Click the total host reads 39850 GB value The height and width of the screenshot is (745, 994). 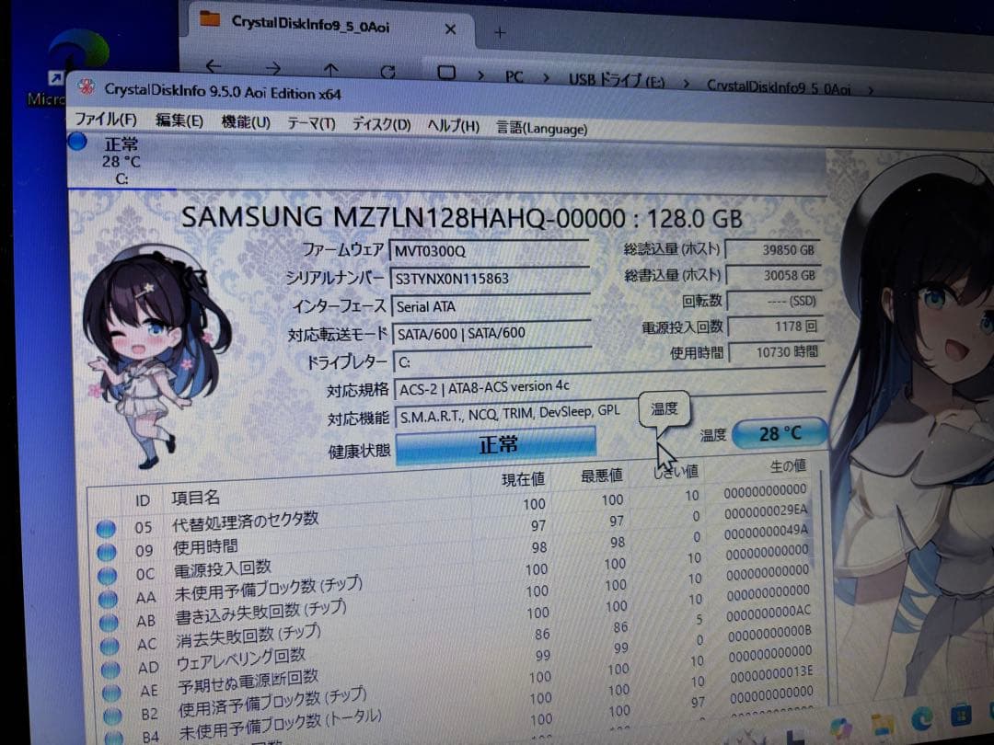click(x=773, y=249)
